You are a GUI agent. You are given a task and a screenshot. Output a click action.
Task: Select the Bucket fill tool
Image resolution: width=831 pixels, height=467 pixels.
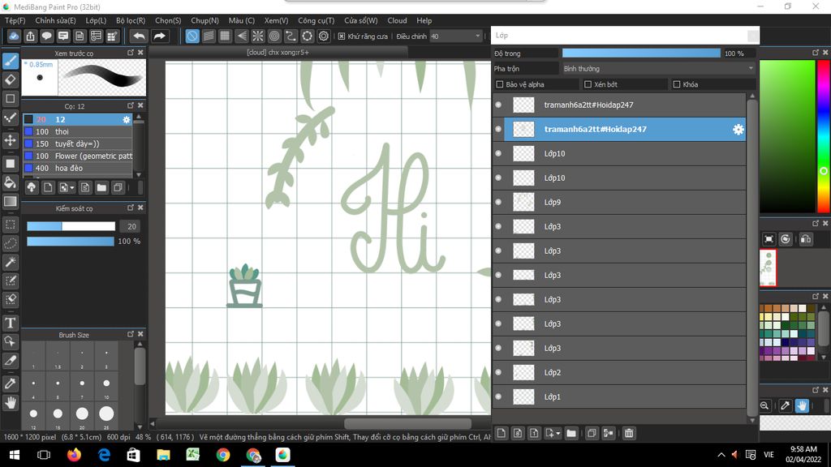tap(10, 182)
